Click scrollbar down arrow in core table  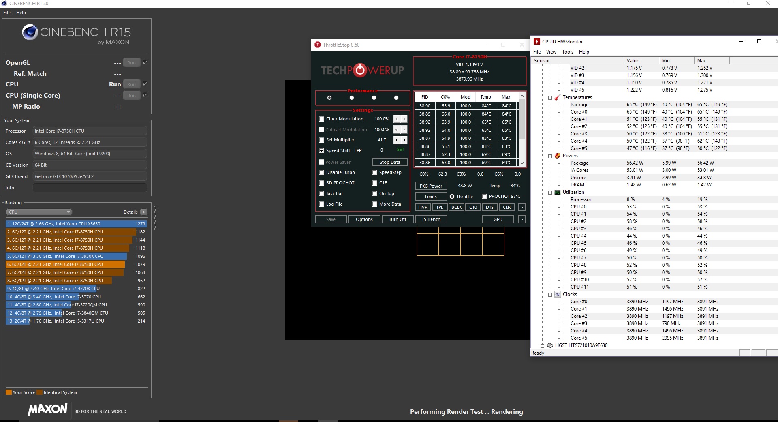pyautogui.click(x=522, y=163)
